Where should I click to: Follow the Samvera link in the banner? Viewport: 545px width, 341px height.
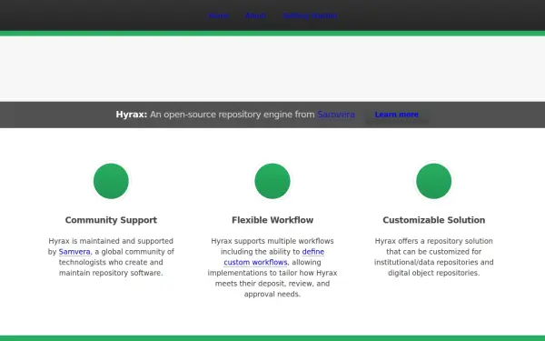[x=336, y=115]
